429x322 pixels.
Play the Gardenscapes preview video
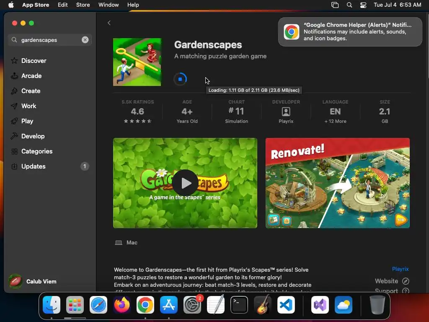185,183
